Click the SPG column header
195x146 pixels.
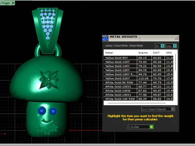pos(169,53)
